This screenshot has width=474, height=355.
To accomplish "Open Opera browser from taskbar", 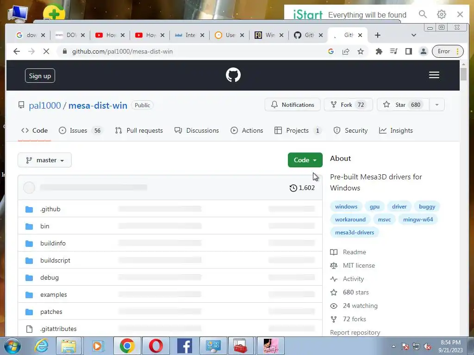I will 156,346.
